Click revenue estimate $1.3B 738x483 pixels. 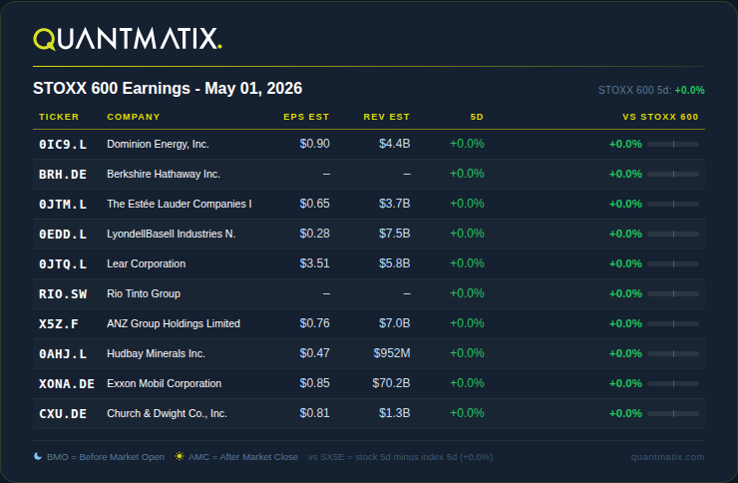(x=394, y=413)
